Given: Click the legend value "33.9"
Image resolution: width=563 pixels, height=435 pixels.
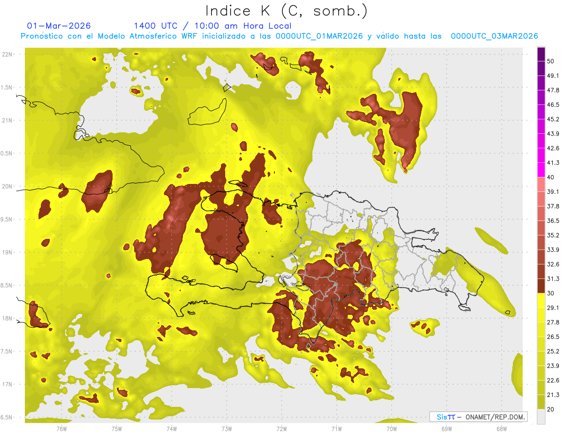Looking at the screenshot, I should tap(553, 250).
